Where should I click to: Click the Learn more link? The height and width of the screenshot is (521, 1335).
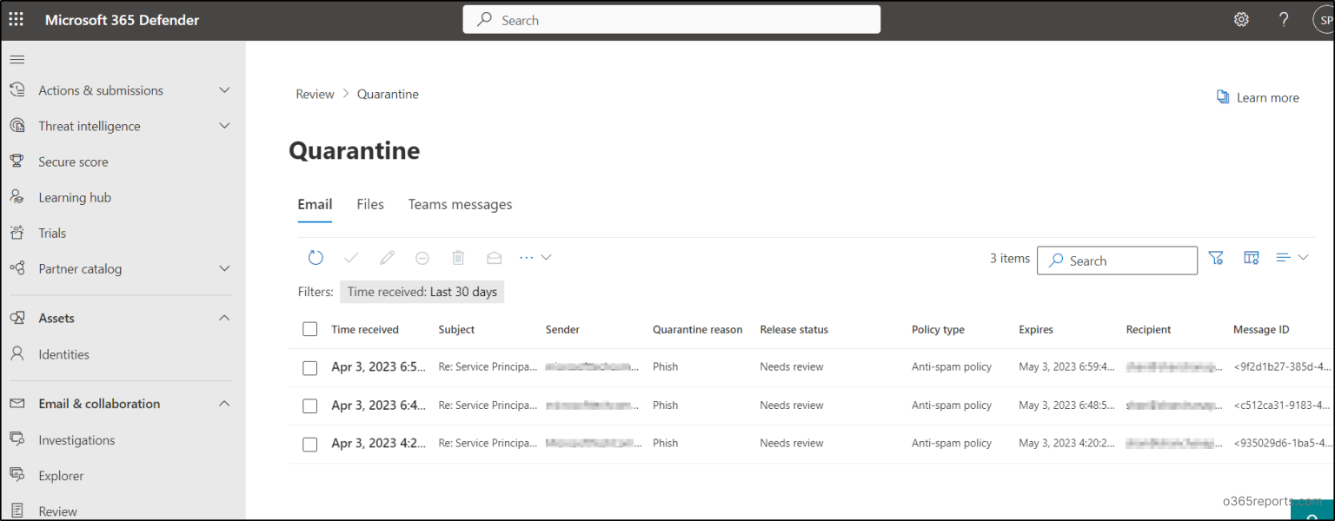(1267, 97)
